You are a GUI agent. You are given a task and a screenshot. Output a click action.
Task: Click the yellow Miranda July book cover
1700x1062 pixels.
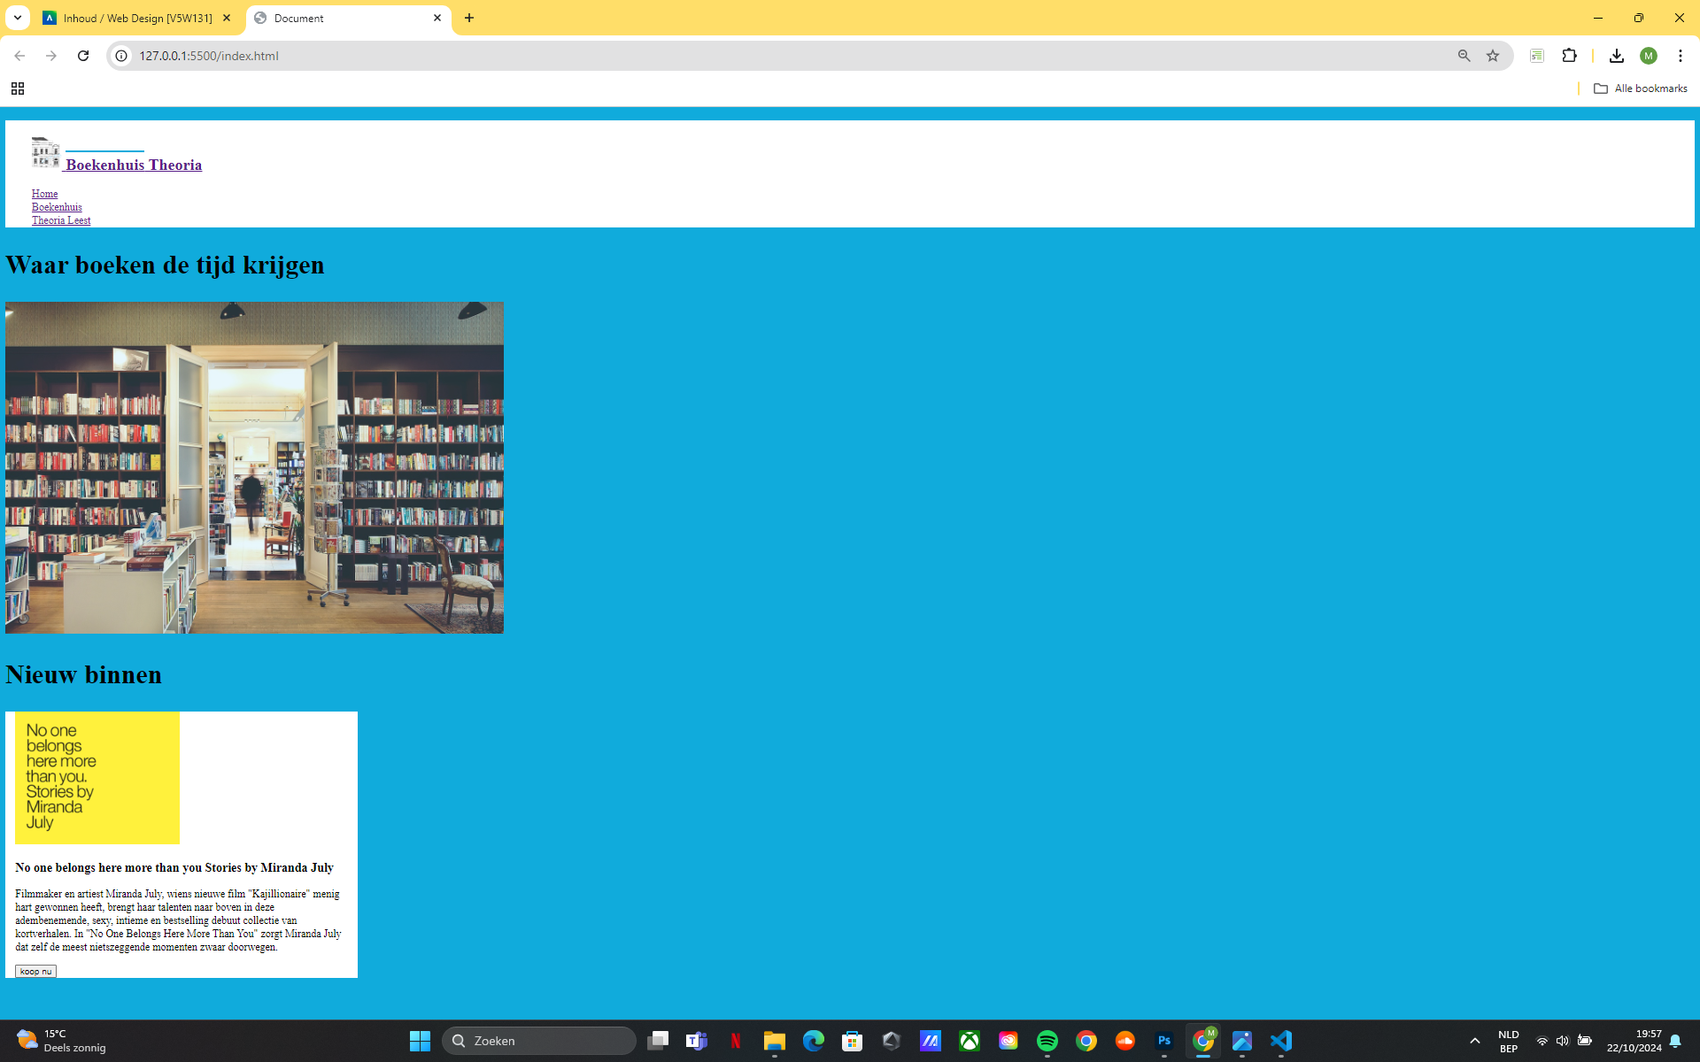point(97,777)
